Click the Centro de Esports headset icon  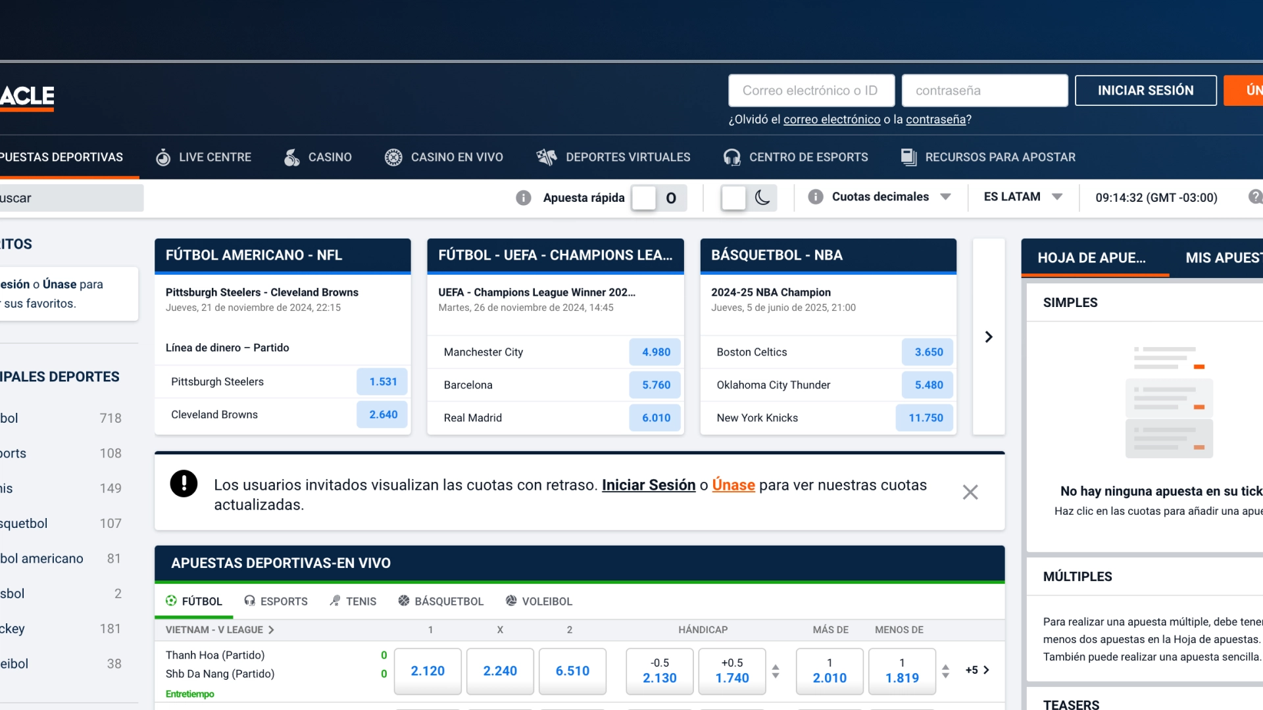(x=731, y=157)
